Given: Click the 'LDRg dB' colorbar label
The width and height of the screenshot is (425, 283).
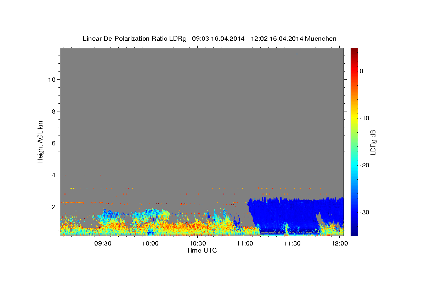Looking at the screenshot, I should [373, 142].
